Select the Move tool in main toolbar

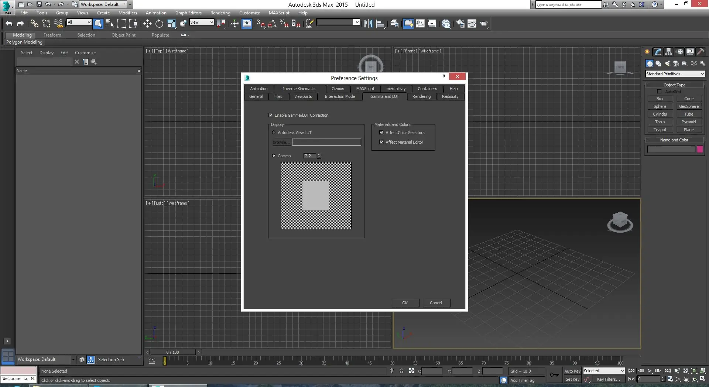point(147,24)
